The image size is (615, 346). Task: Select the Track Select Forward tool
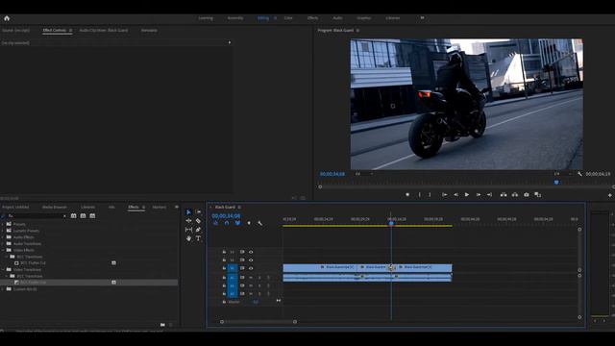click(199, 212)
